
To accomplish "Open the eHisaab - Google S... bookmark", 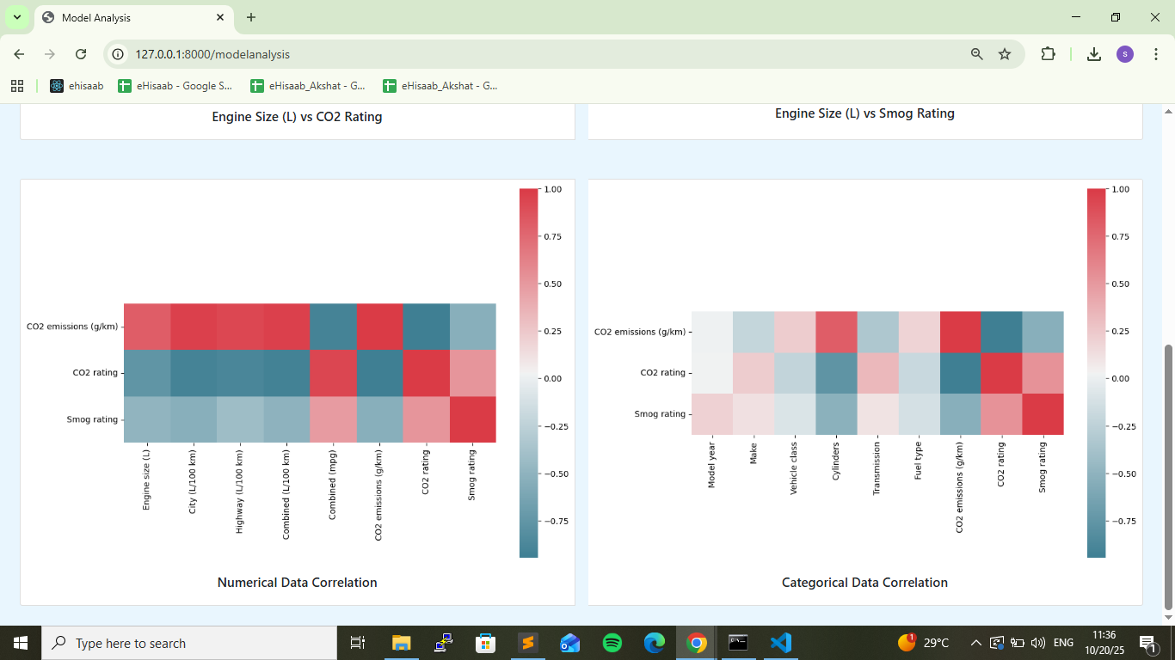I will 175,86.
